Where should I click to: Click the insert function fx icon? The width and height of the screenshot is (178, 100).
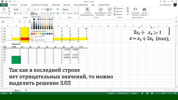tap(29, 22)
